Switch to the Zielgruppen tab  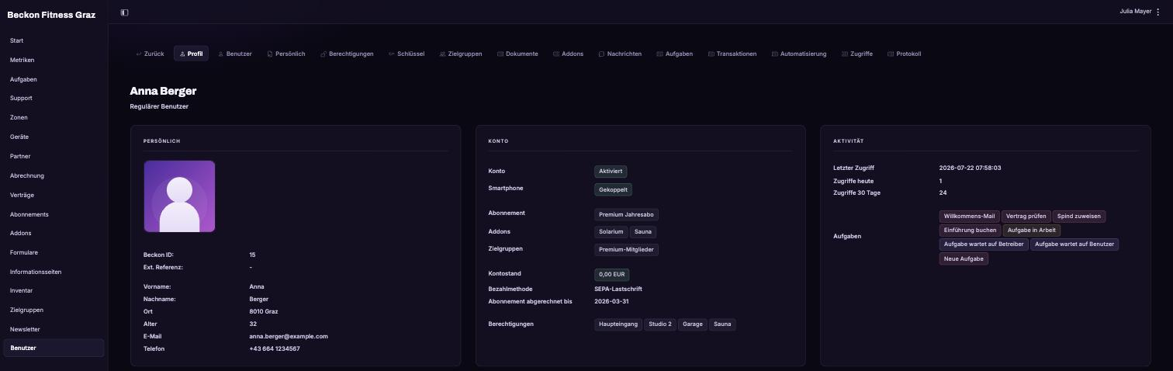(461, 54)
